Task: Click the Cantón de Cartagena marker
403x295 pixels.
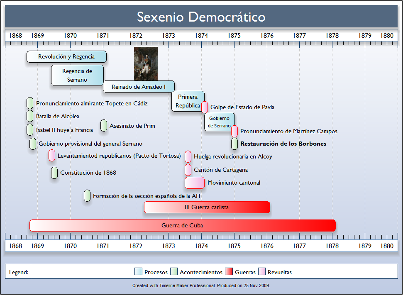Action: coord(188,170)
